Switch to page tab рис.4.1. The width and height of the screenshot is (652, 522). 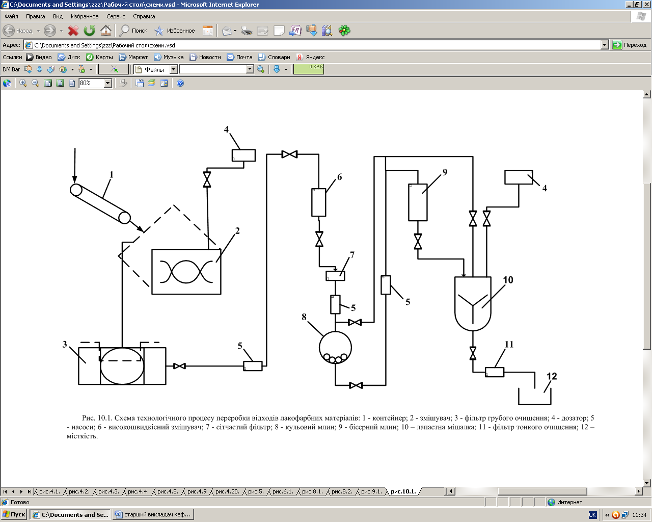click(x=49, y=491)
